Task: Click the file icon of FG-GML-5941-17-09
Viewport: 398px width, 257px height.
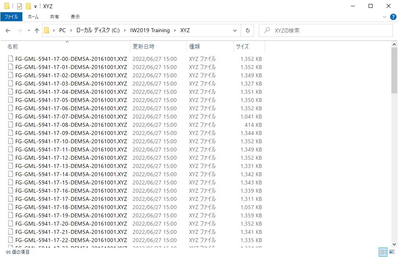Action: click(x=11, y=133)
